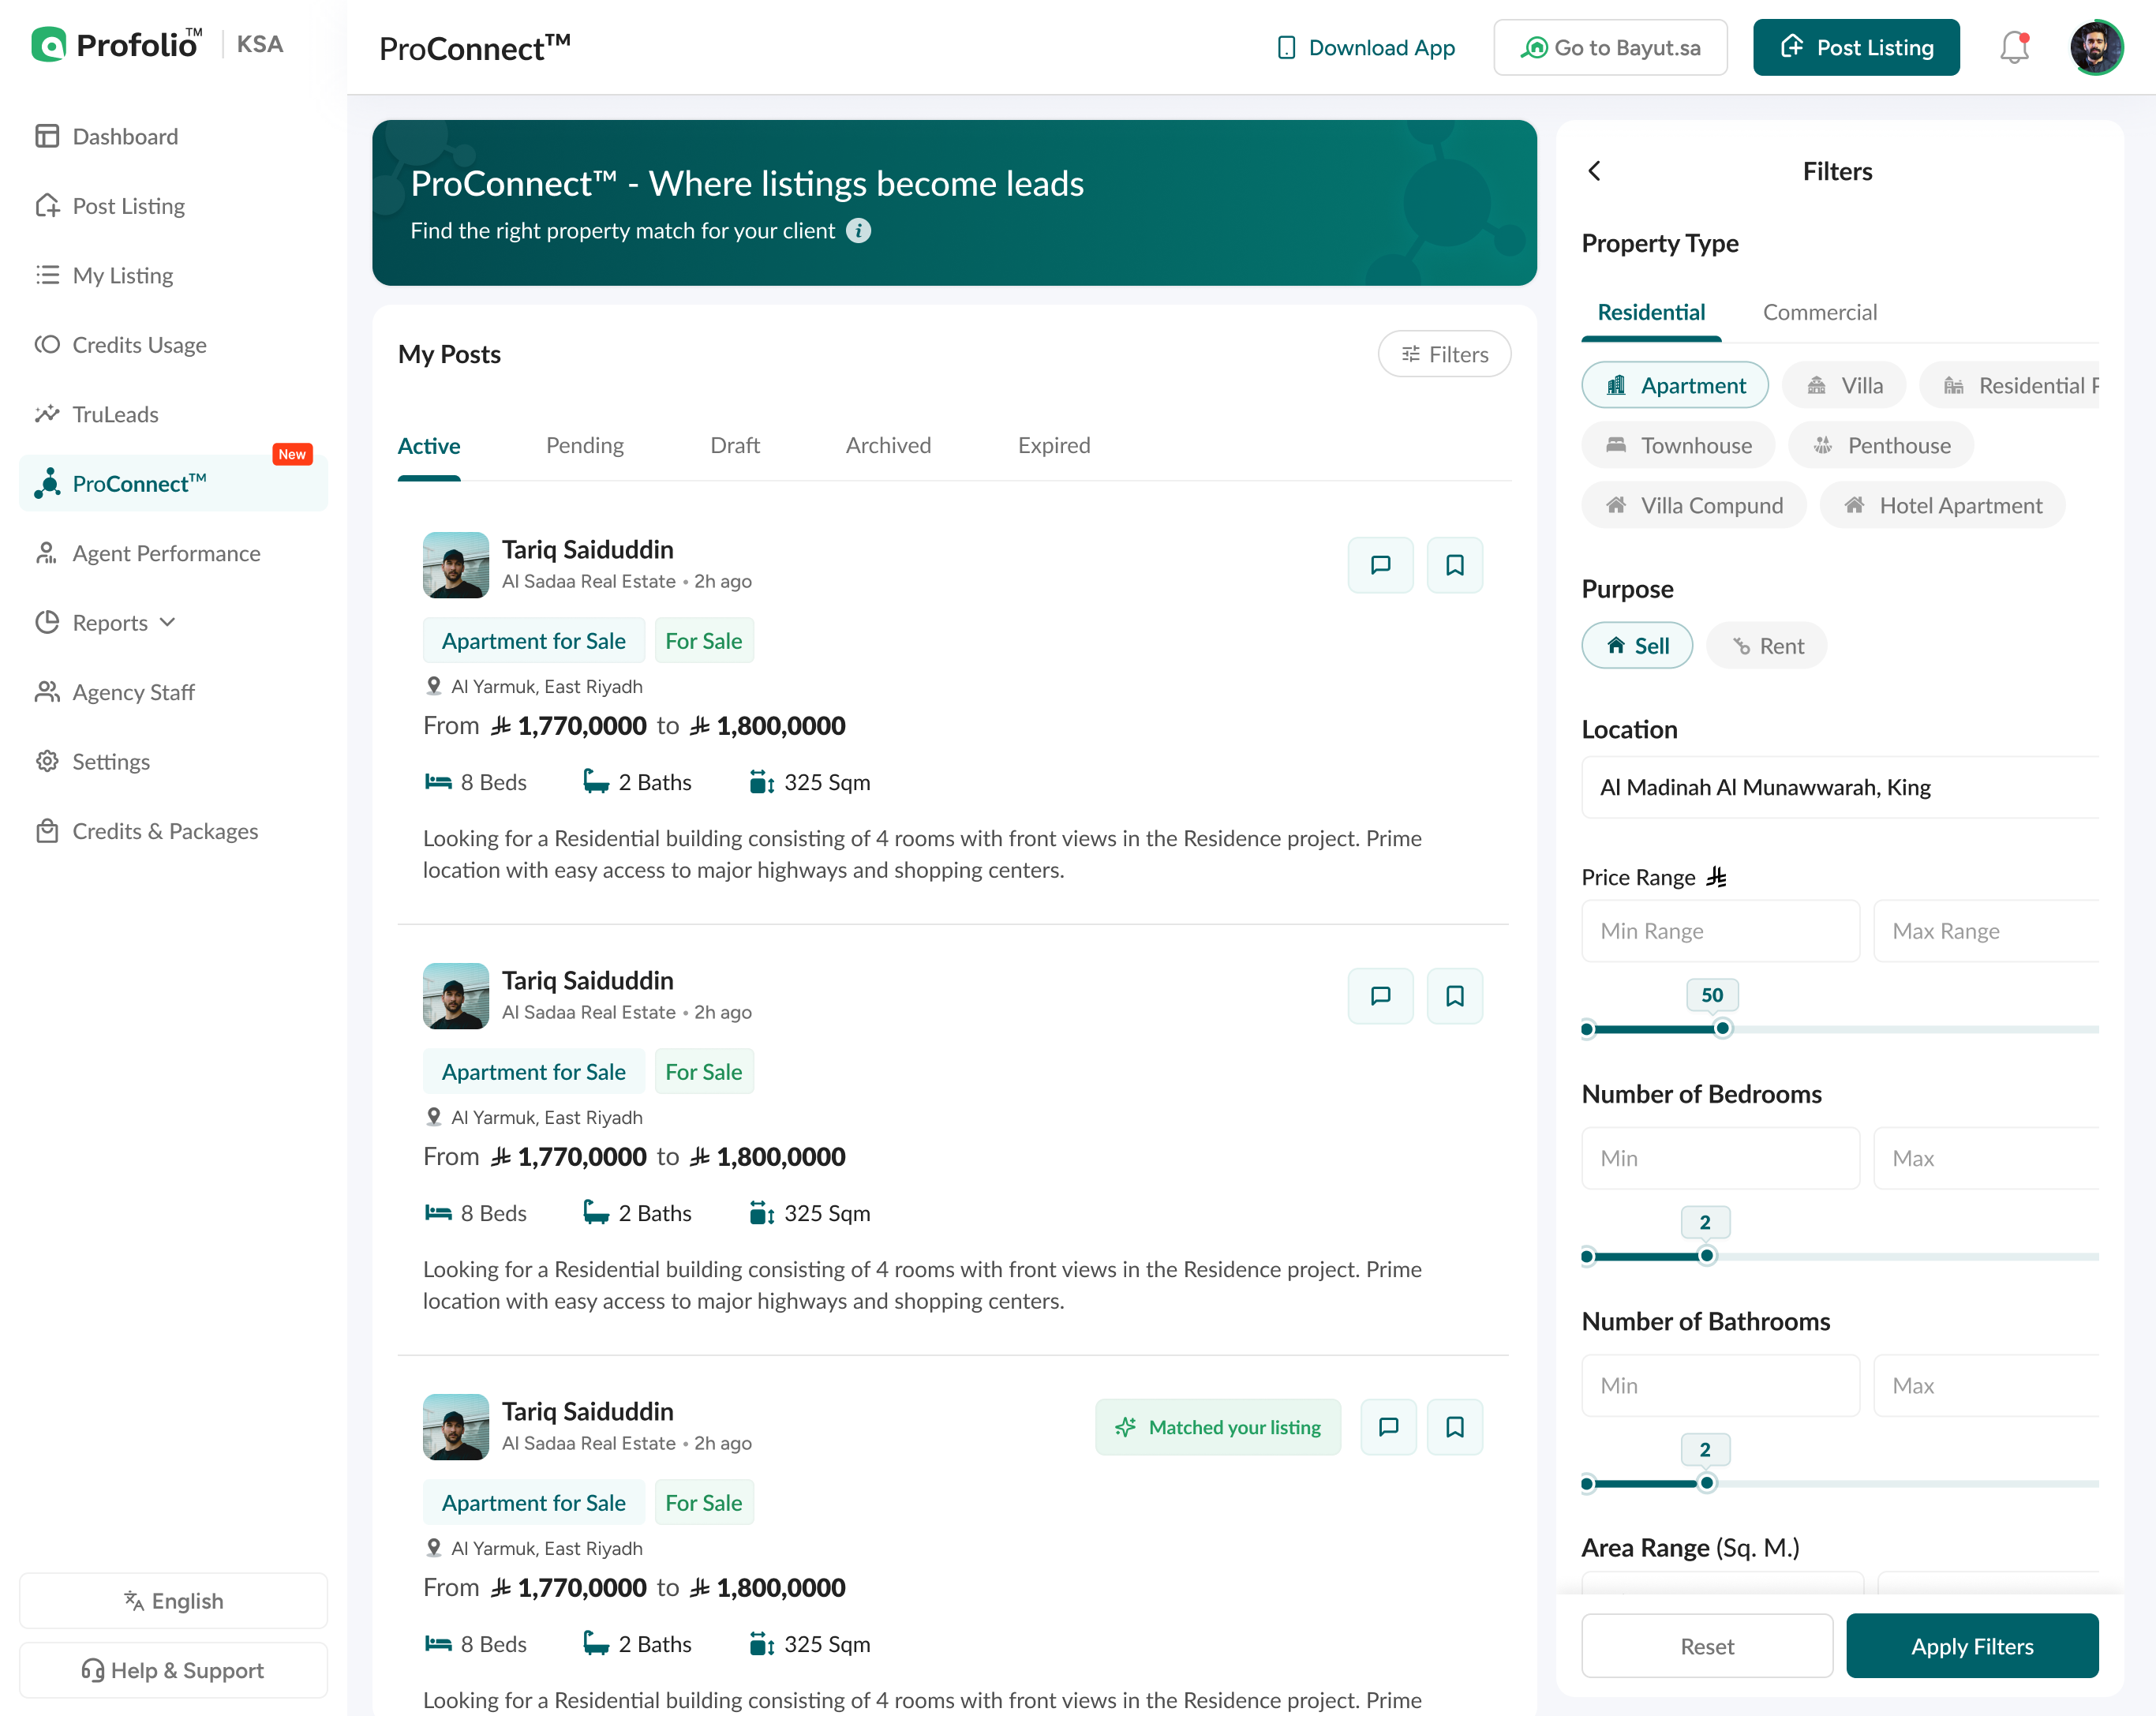Image resolution: width=2156 pixels, height=1716 pixels.
Task: Open chat on the post matched to your listing
Action: click(1389, 1427)
